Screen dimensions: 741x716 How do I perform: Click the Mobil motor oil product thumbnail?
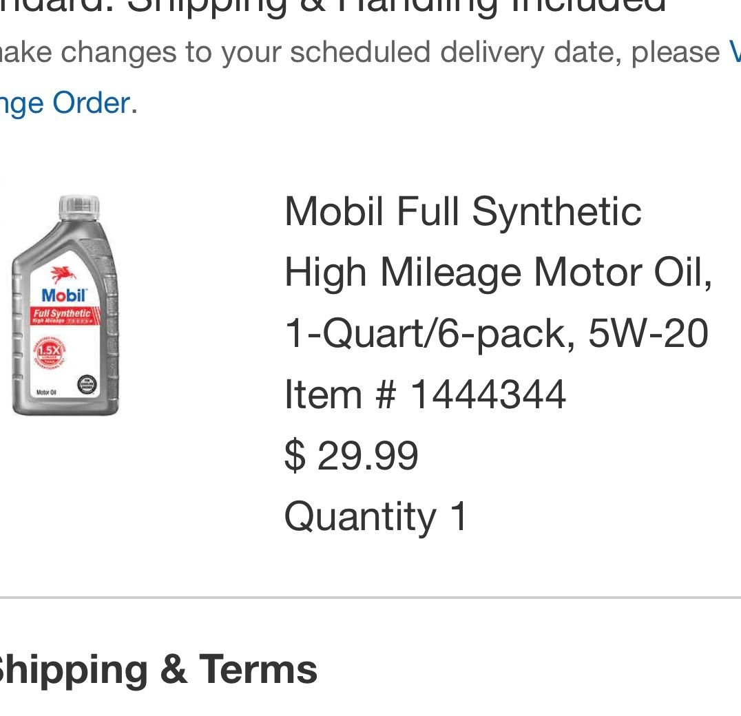click(65, 303)
